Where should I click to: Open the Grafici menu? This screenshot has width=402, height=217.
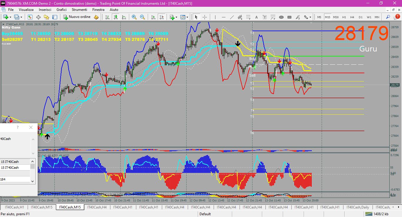62,9
